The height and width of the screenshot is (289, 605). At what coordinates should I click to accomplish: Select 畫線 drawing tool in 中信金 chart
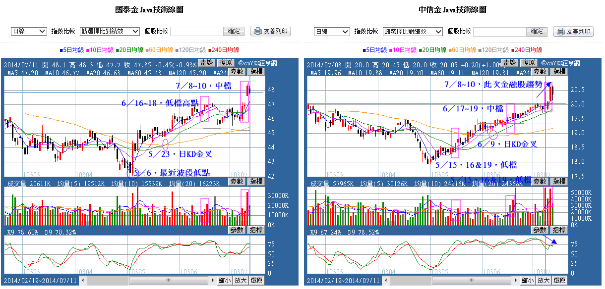(x=509, y=62)
